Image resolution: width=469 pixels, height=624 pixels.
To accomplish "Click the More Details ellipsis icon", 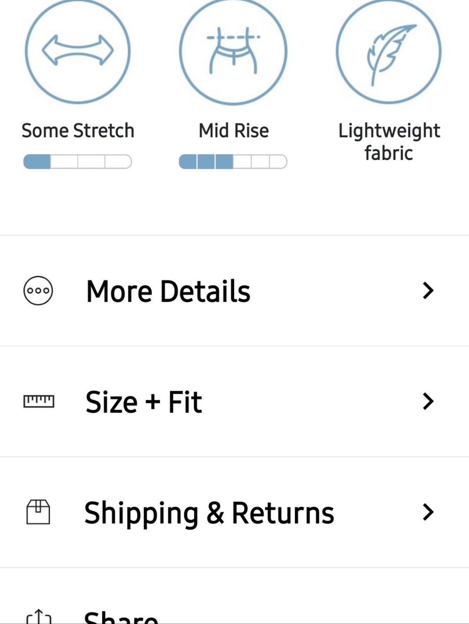I will tap(38, 290).
